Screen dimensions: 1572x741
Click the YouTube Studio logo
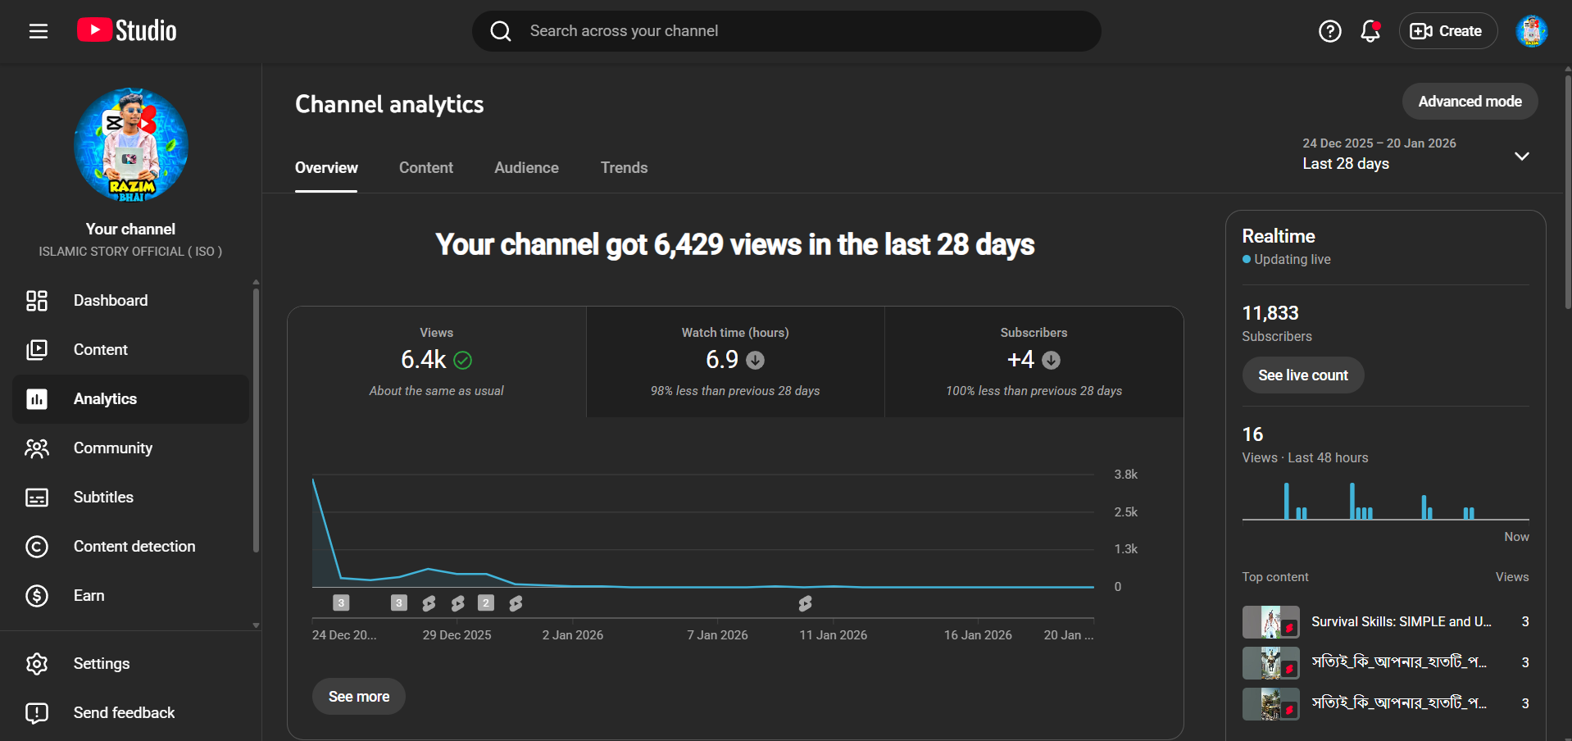click(x=127, y=31)
